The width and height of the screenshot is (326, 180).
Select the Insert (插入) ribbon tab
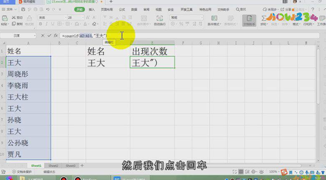point(91,10)
